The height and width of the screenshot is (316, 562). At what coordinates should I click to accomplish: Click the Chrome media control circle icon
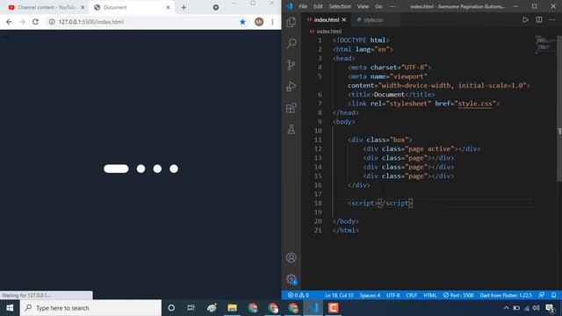point(216,7)
